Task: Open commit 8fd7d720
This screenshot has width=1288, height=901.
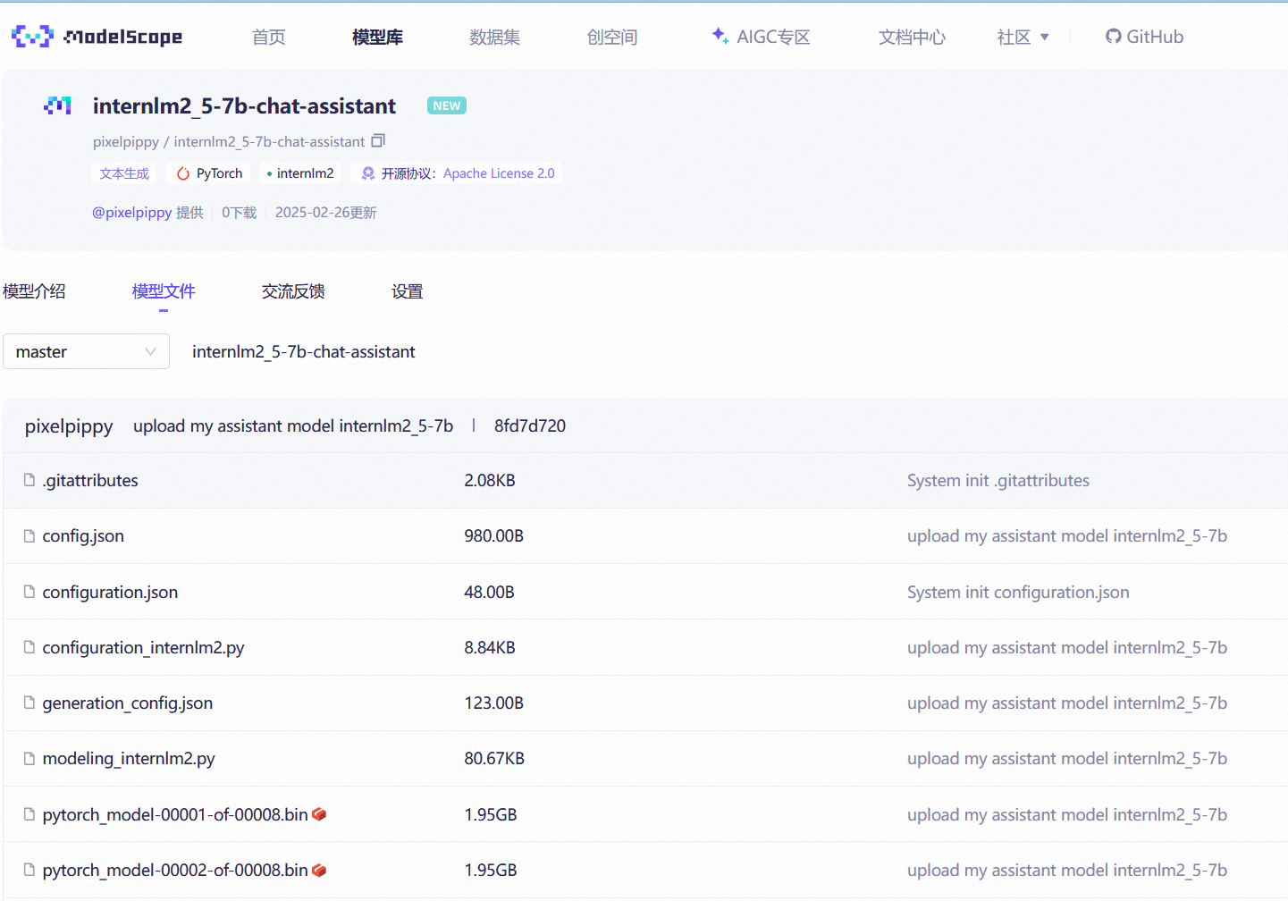Action: point(530,425)
